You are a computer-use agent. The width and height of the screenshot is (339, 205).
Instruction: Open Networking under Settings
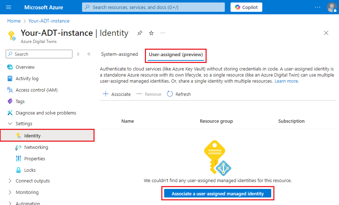coord(36,147)
